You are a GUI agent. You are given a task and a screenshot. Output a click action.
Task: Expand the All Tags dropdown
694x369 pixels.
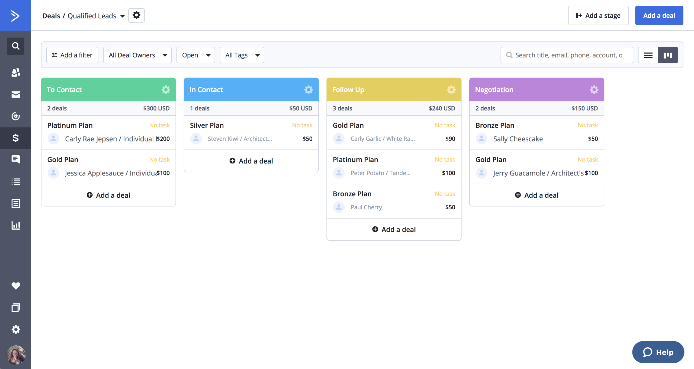pyautogui.click(x=242, y=55)
